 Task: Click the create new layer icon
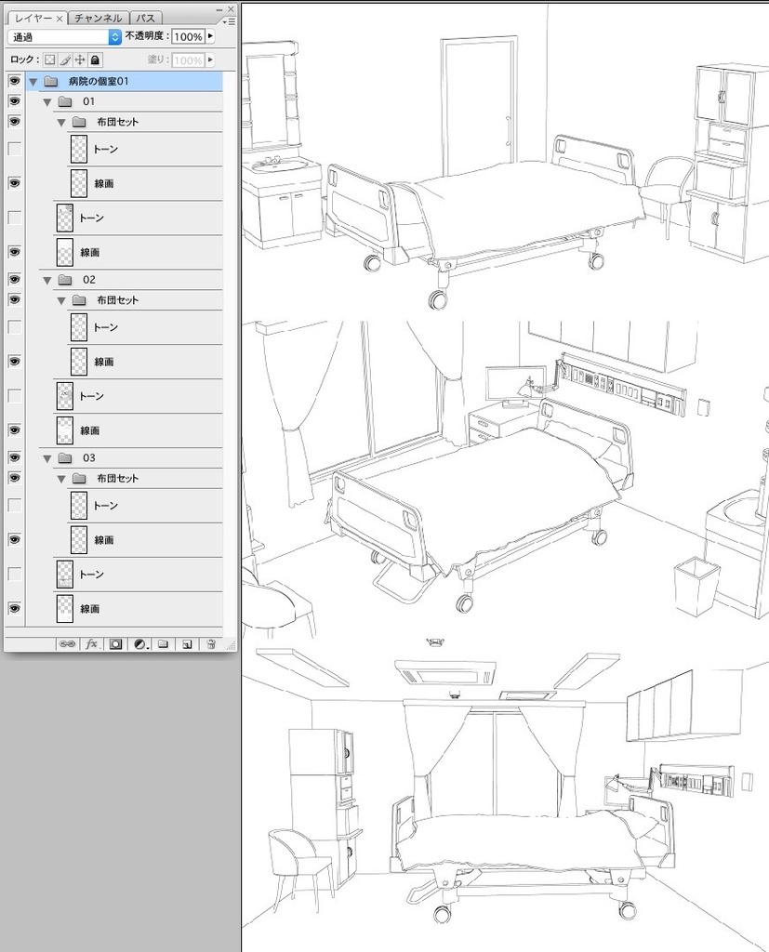(x=186, y=643)
